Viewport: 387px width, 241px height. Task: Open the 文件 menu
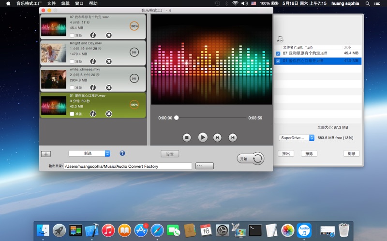click(x=51, y=3)
